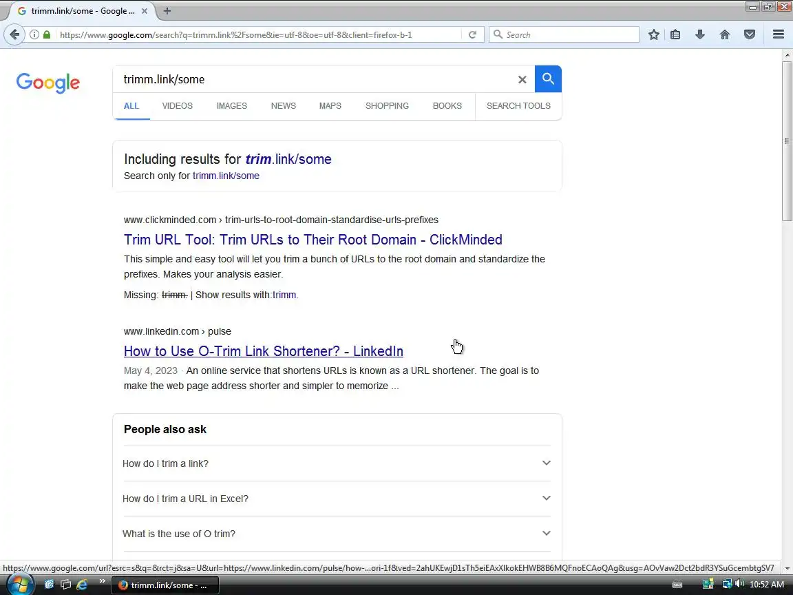
Task: Click the taskbar Firefox trimm.link/some button
Action: point(165,585)
